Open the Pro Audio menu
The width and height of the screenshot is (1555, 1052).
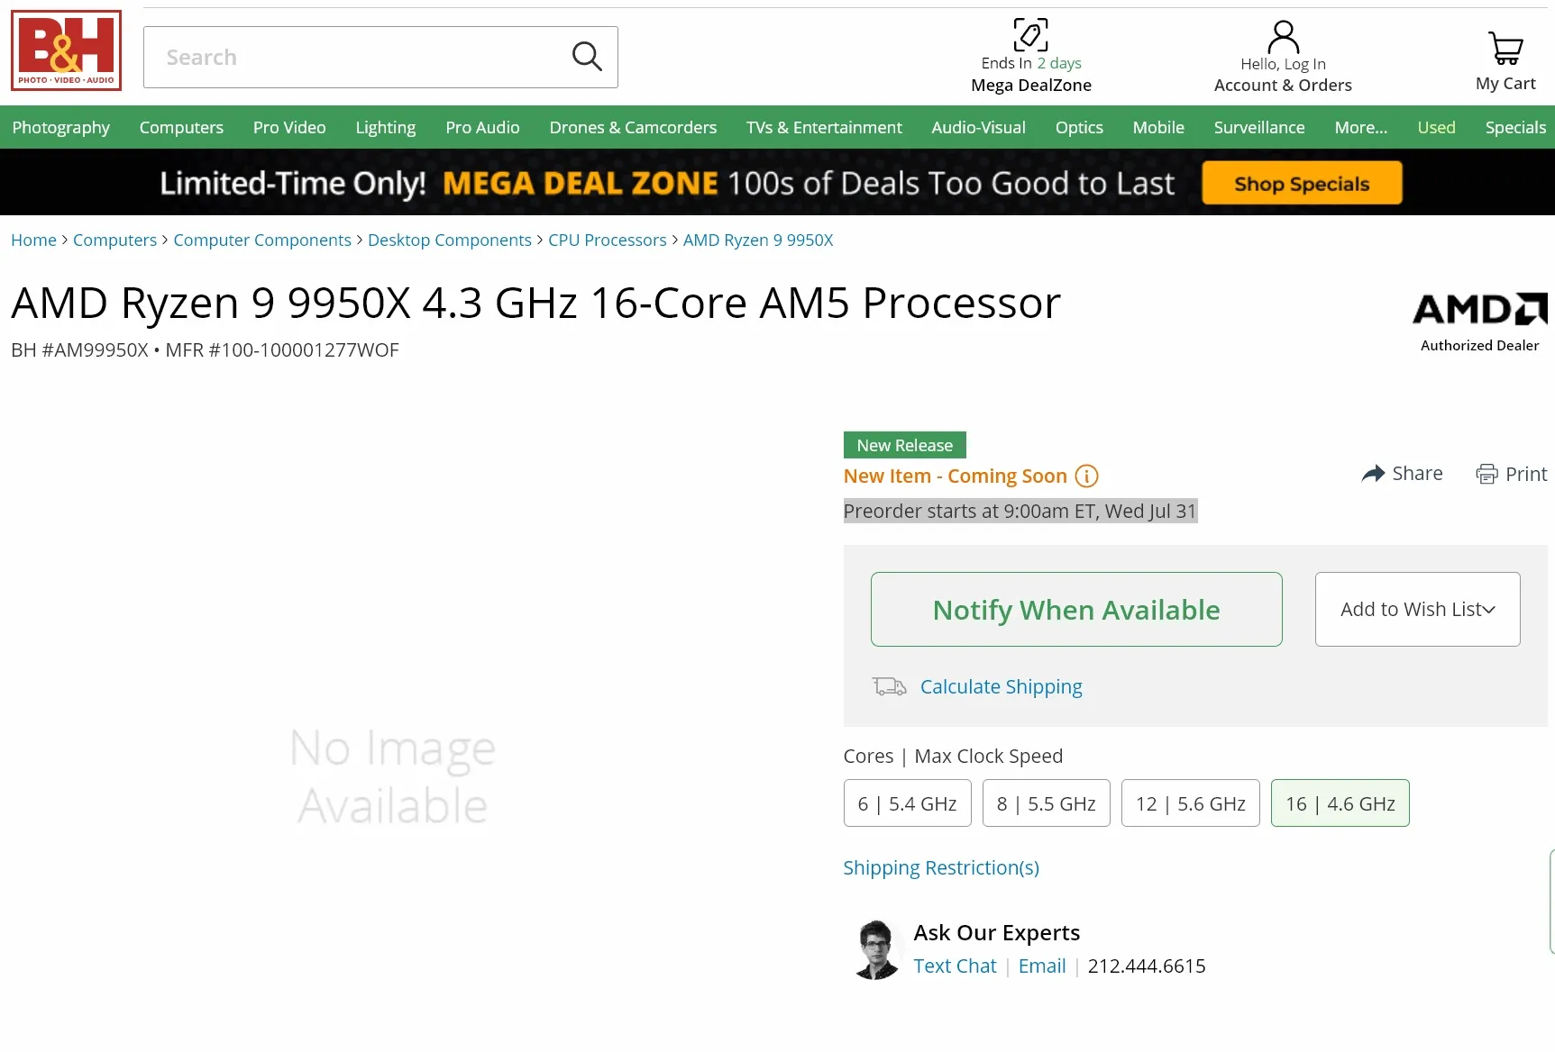click(x=482, y=127)
